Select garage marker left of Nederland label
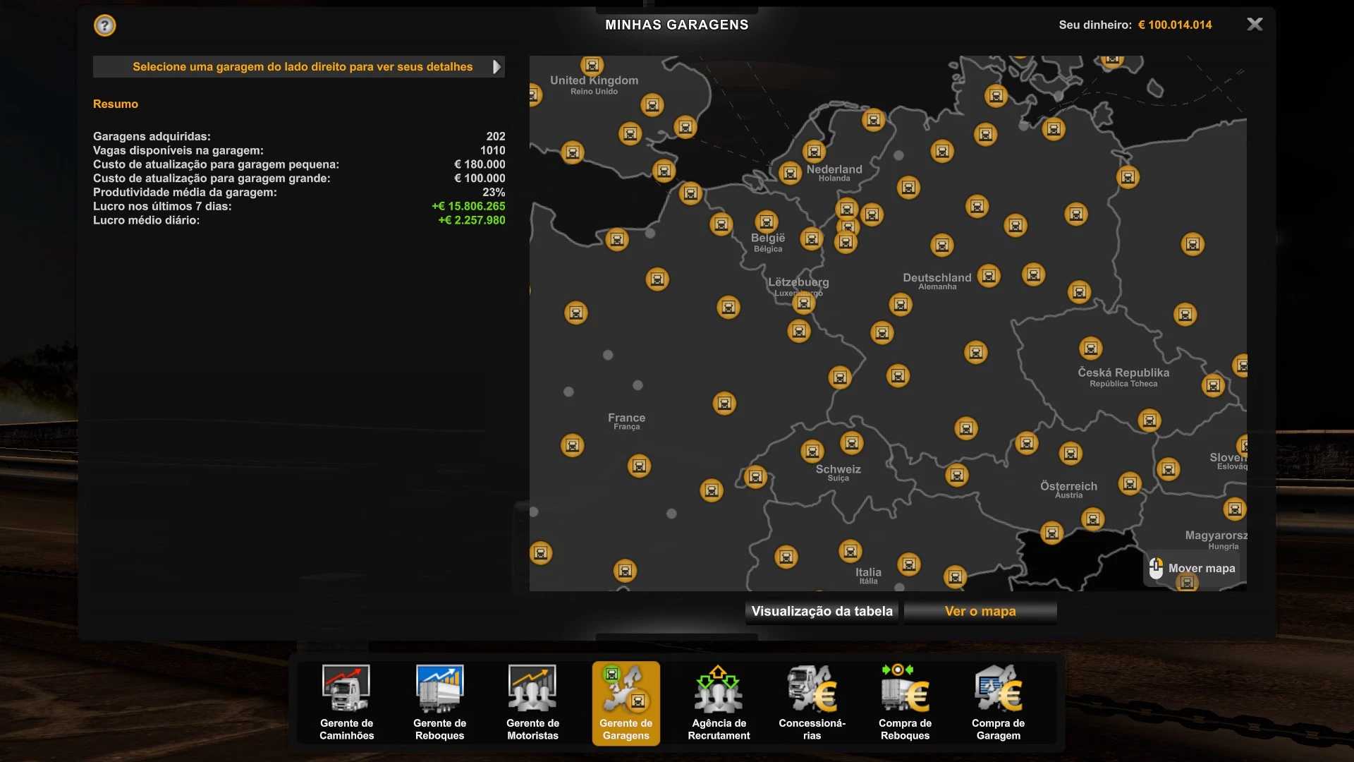The image size is (1354, 762). coord(790,173)
